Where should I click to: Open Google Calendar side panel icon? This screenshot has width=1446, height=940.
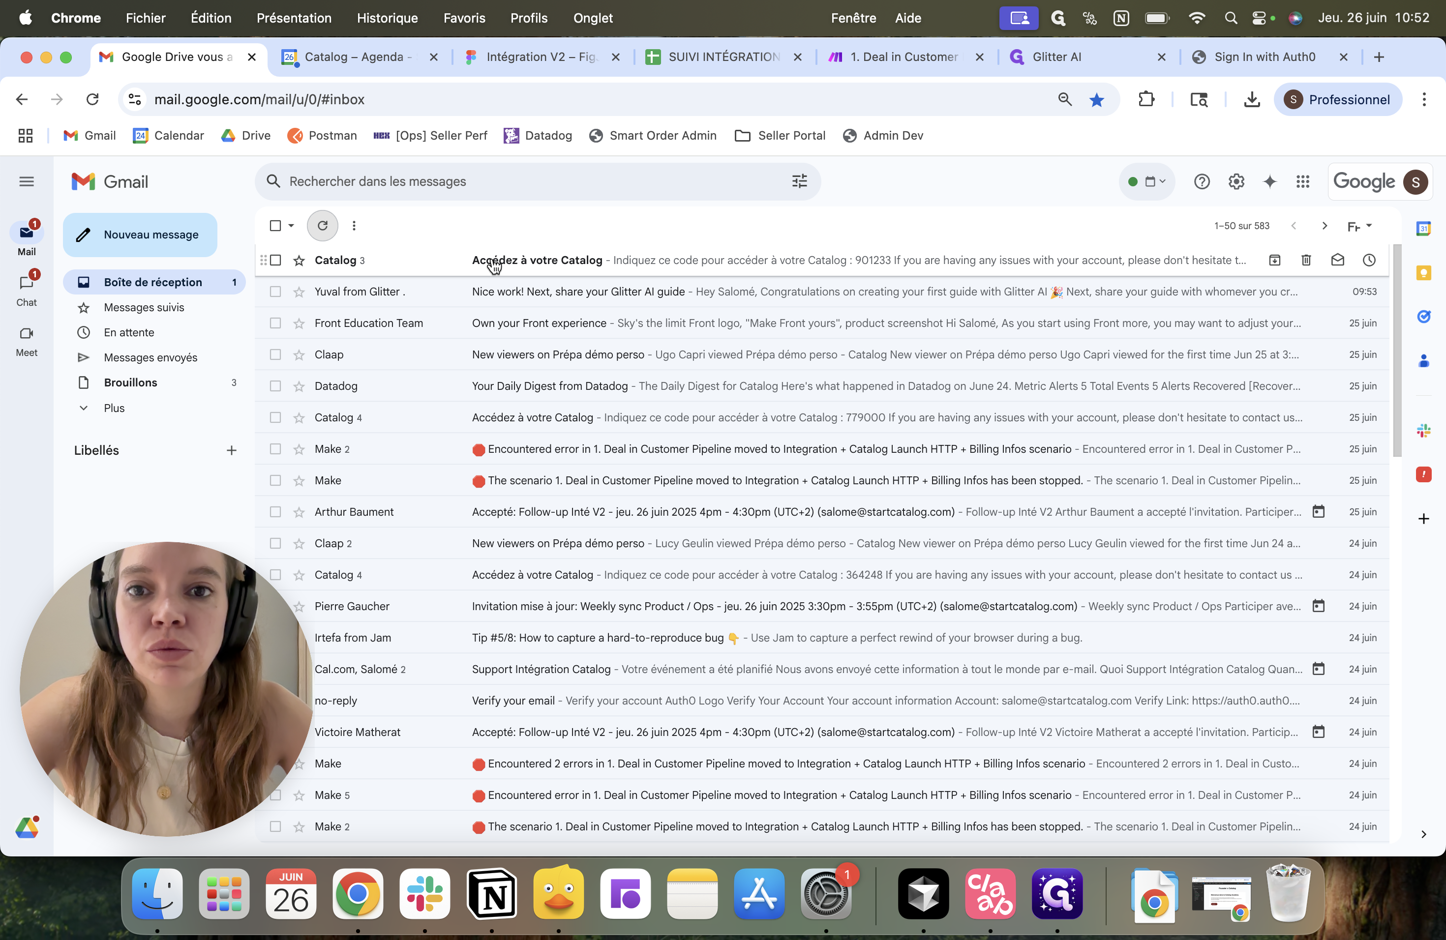click(x=1423, y=229)
